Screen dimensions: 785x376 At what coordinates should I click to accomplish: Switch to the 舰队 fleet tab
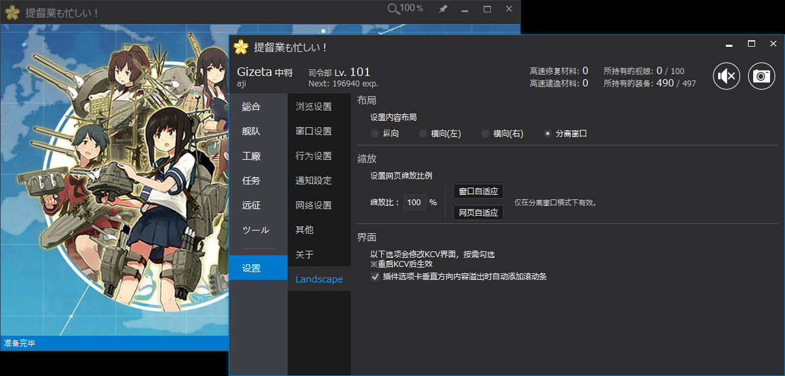point(258,131)
